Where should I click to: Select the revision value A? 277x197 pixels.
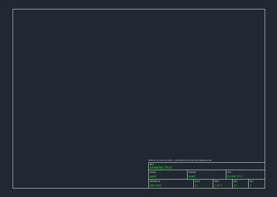coord(251,185)
